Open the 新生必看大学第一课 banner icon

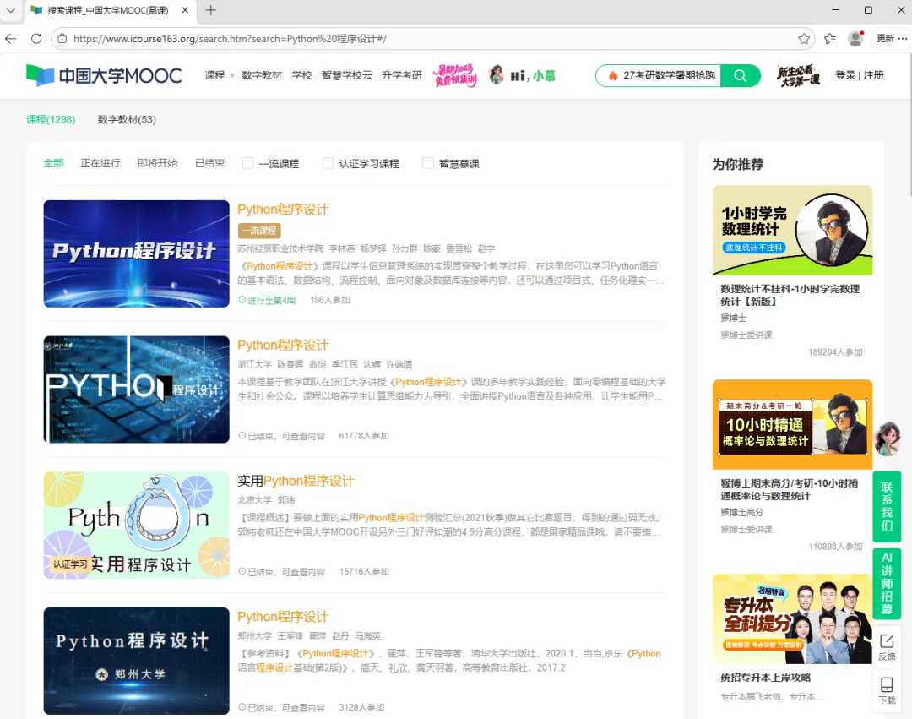click(799, 76)
